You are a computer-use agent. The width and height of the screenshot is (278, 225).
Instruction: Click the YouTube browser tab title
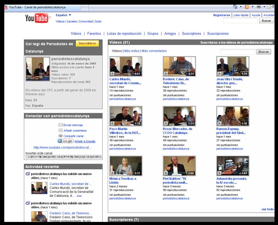coord(37,7)
